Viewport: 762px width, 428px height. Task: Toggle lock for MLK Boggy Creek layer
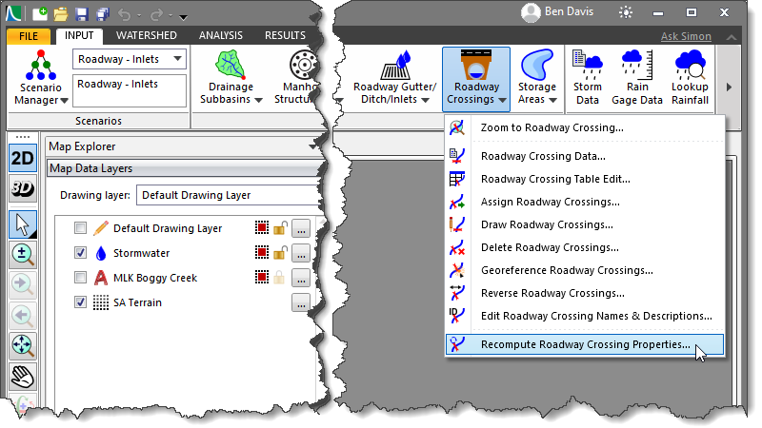click(x=280, y=277)
